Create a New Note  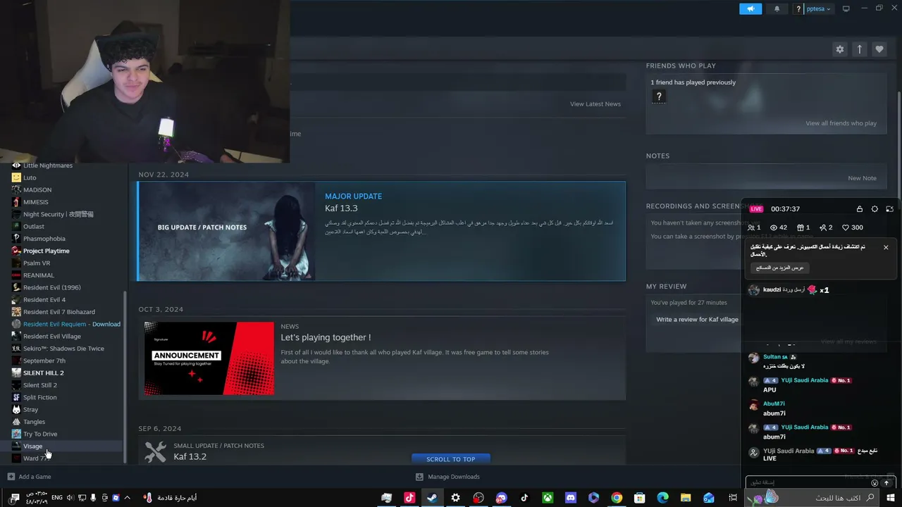[x=862, y=178]
